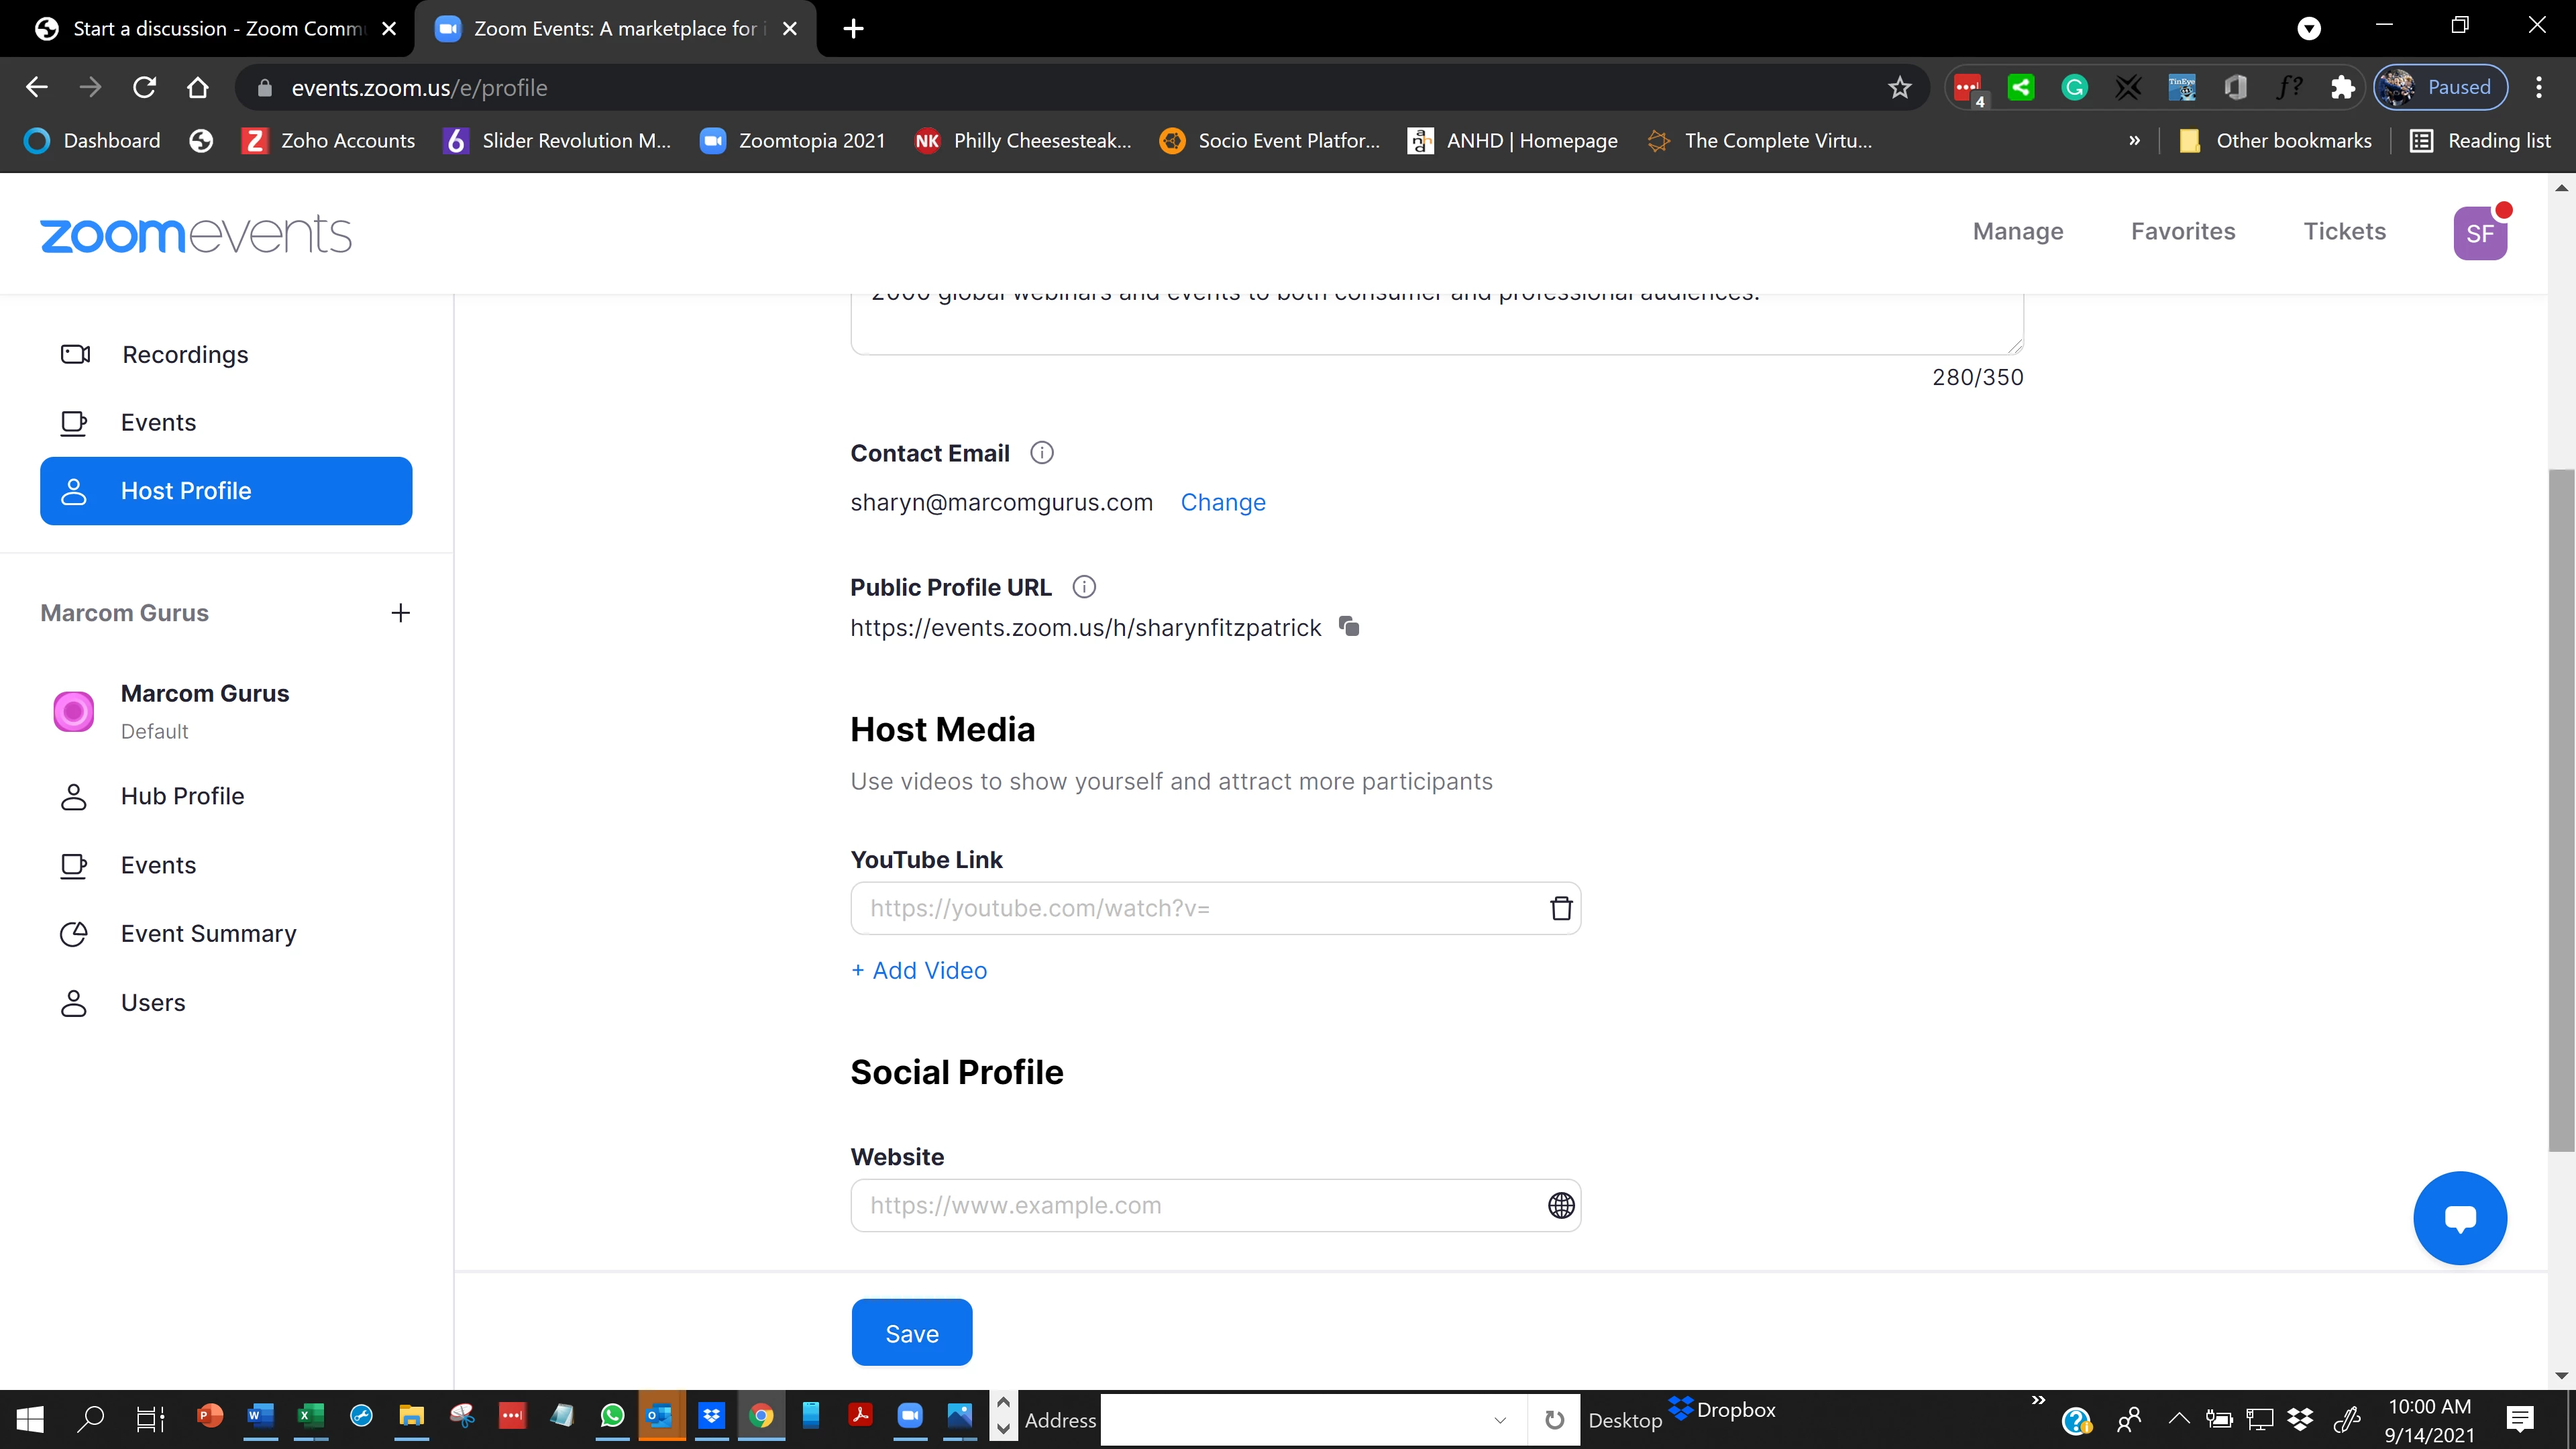Screen dimensions: 2576x1449
Task: Open the taskbar Address dropdown arrow
Action: (1499, 1420)
